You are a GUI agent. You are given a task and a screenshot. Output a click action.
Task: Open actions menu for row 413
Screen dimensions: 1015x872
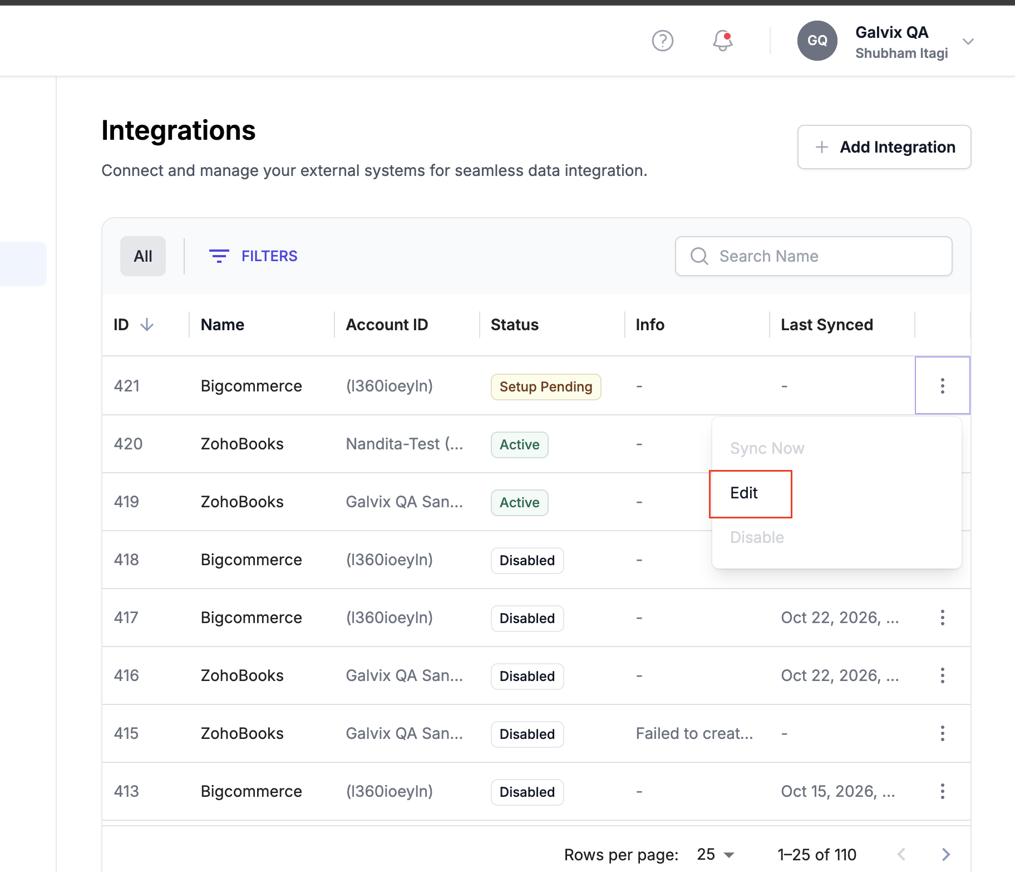pyautogui.click(x=942, y=791)
